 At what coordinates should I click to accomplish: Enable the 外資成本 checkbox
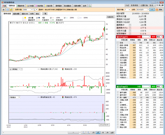(x=37, y=20)
